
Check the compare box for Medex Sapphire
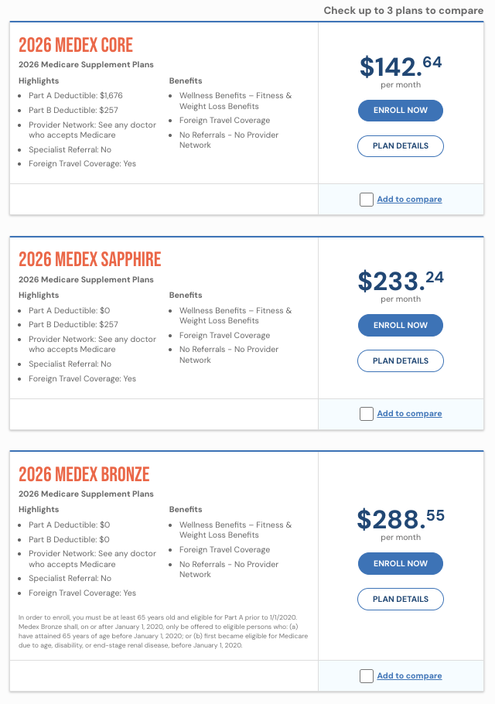pos(367,414)
